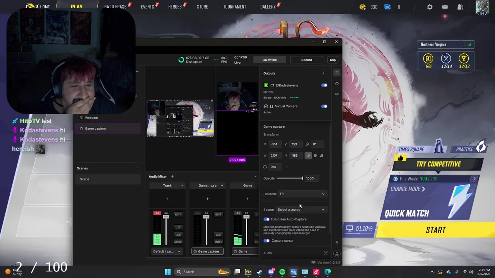Image resolution: width=495 pixels, height=278 pixels.
Task: Open the account profile icon in the Meld sidebar
Action: (337, 254)
